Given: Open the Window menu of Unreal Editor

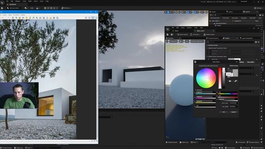Looking at the screenshot, I should point(18,1).
